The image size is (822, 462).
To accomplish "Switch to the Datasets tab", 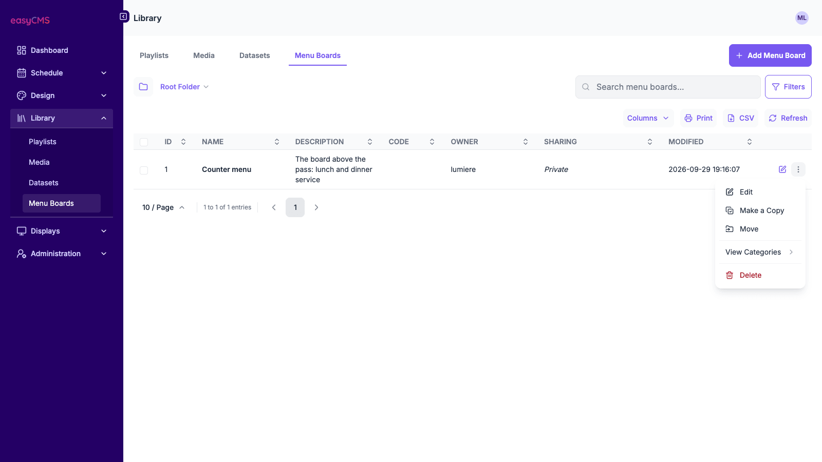I will (x=255, y=55).
